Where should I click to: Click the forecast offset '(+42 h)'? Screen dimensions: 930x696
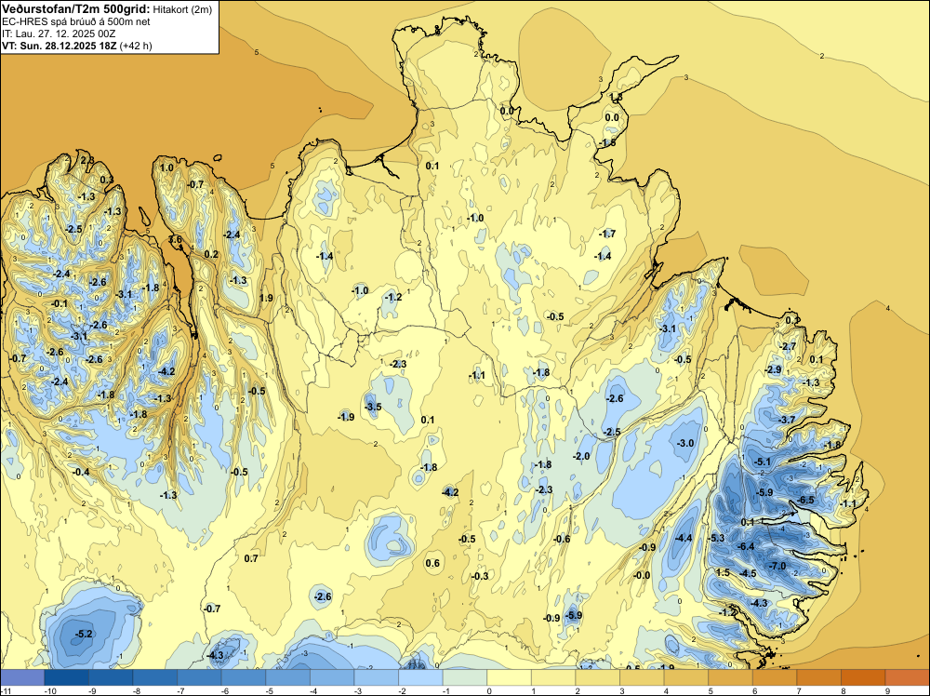point(136,46)
